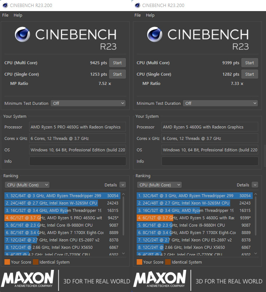Start Multi Core test on the 4650G window
Viewport: 266px width, 292px height.
pyautogui.click(x=117, y=63)
